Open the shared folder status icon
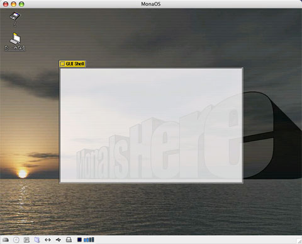302x244 pixels. click(37, 240)
